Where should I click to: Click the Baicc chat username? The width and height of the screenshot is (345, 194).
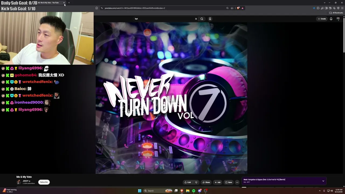coord(20,89)
